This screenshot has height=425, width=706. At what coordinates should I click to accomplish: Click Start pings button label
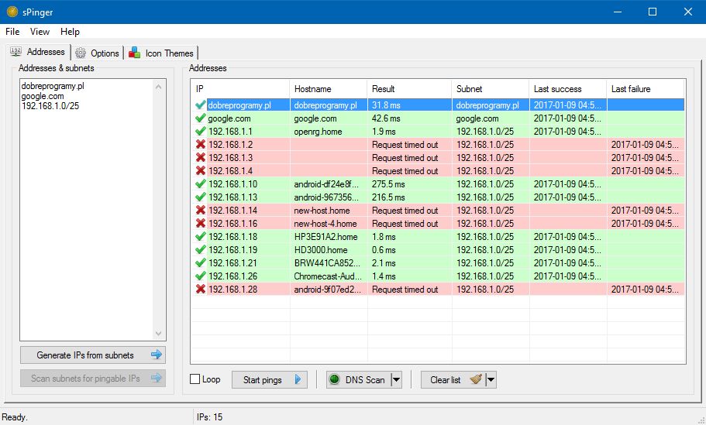[263, 380]
